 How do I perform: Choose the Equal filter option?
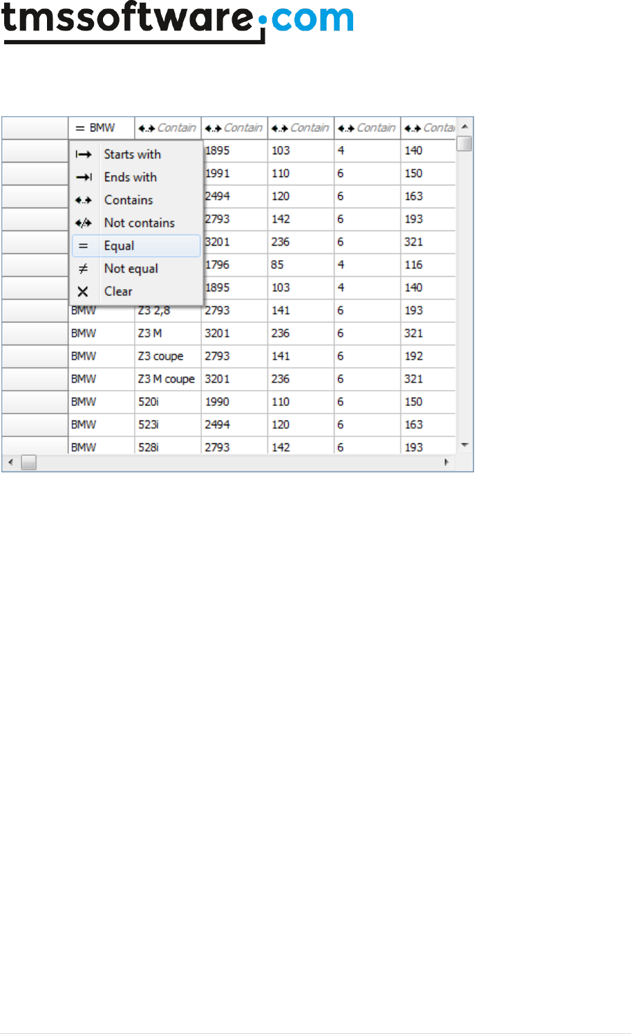136,246
